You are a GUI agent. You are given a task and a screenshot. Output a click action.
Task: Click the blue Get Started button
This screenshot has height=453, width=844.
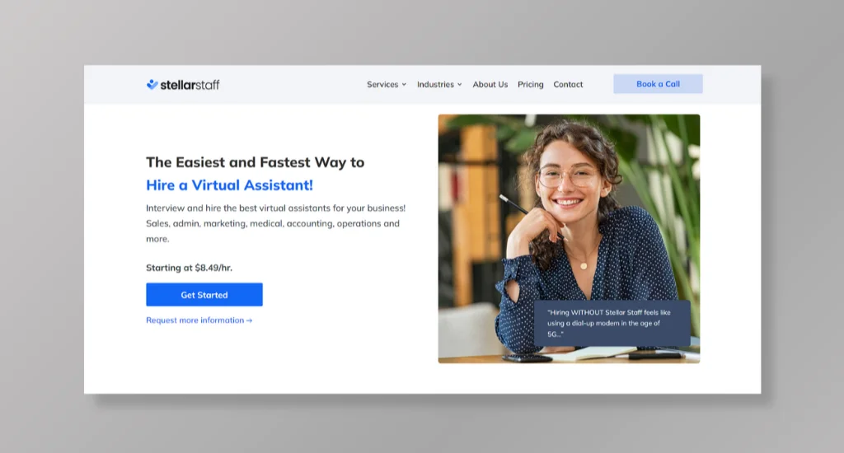click(204, 295)
